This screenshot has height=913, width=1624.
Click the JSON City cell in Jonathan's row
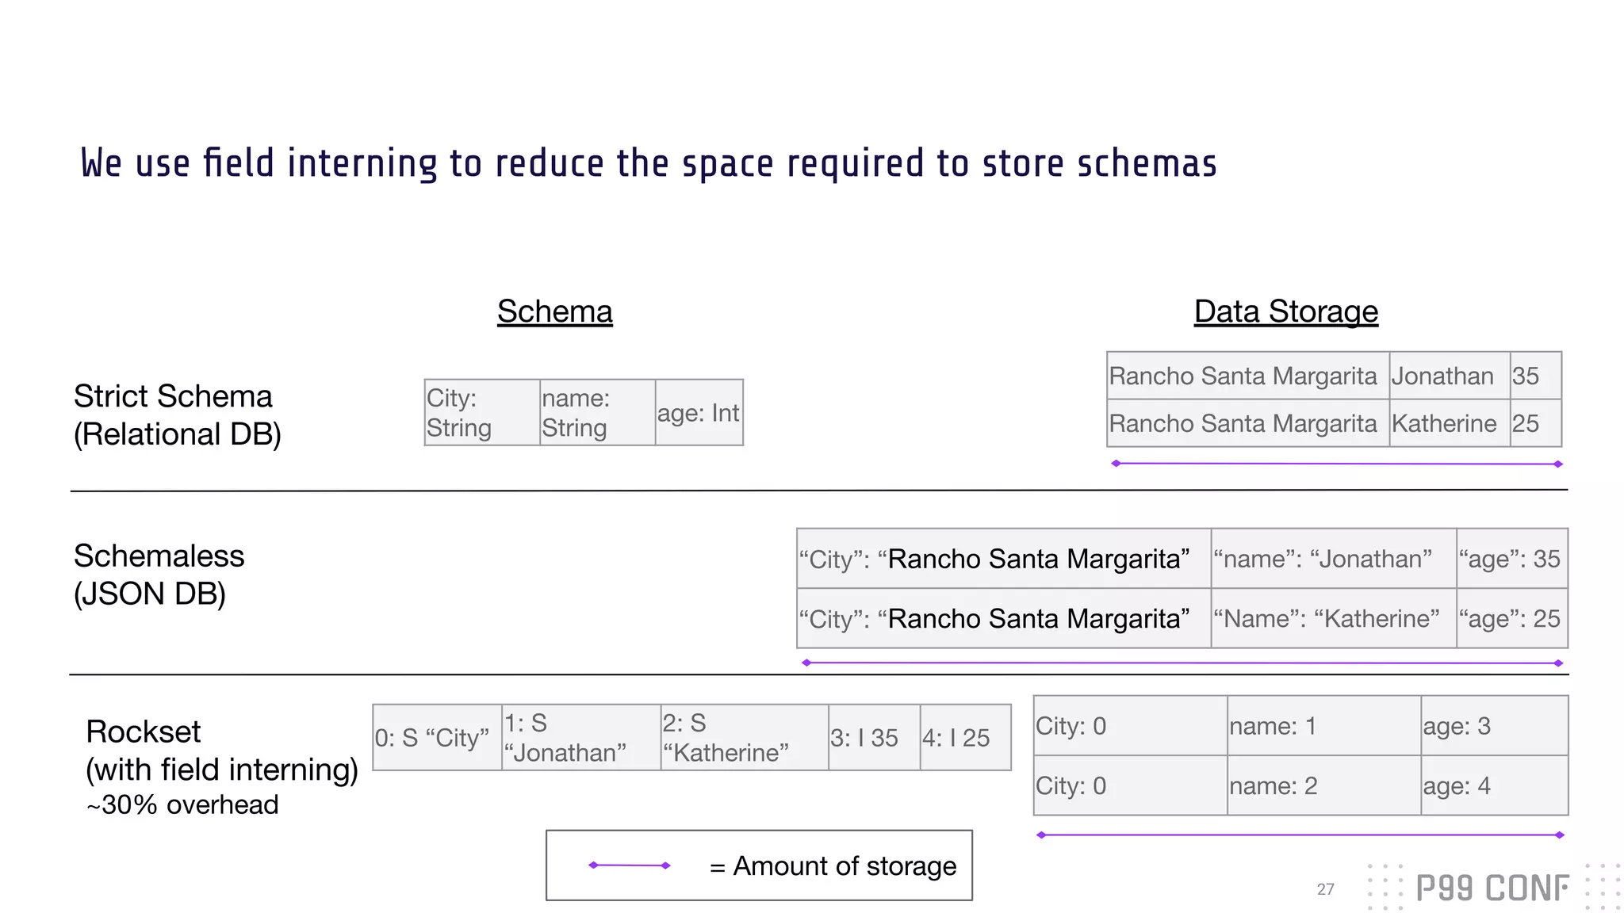click(1004, 559)
